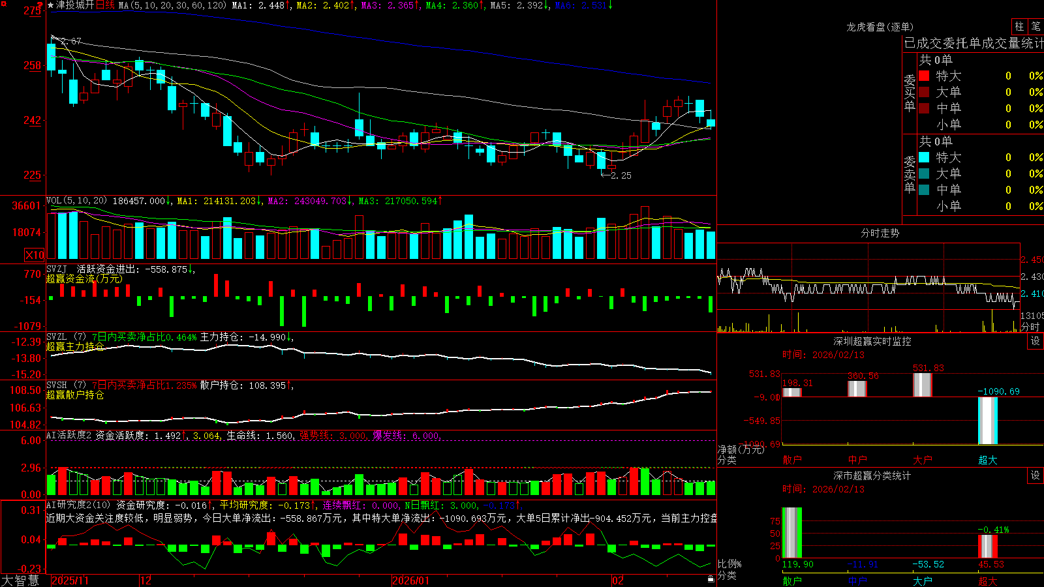Click the small red square icon in the corner

coord(3,3)
